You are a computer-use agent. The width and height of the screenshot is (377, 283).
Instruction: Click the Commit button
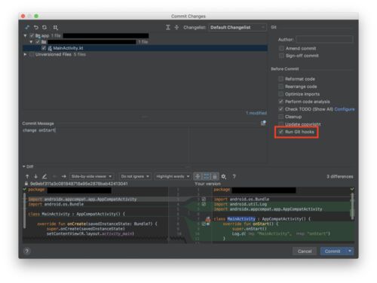[x=333, y=251]
